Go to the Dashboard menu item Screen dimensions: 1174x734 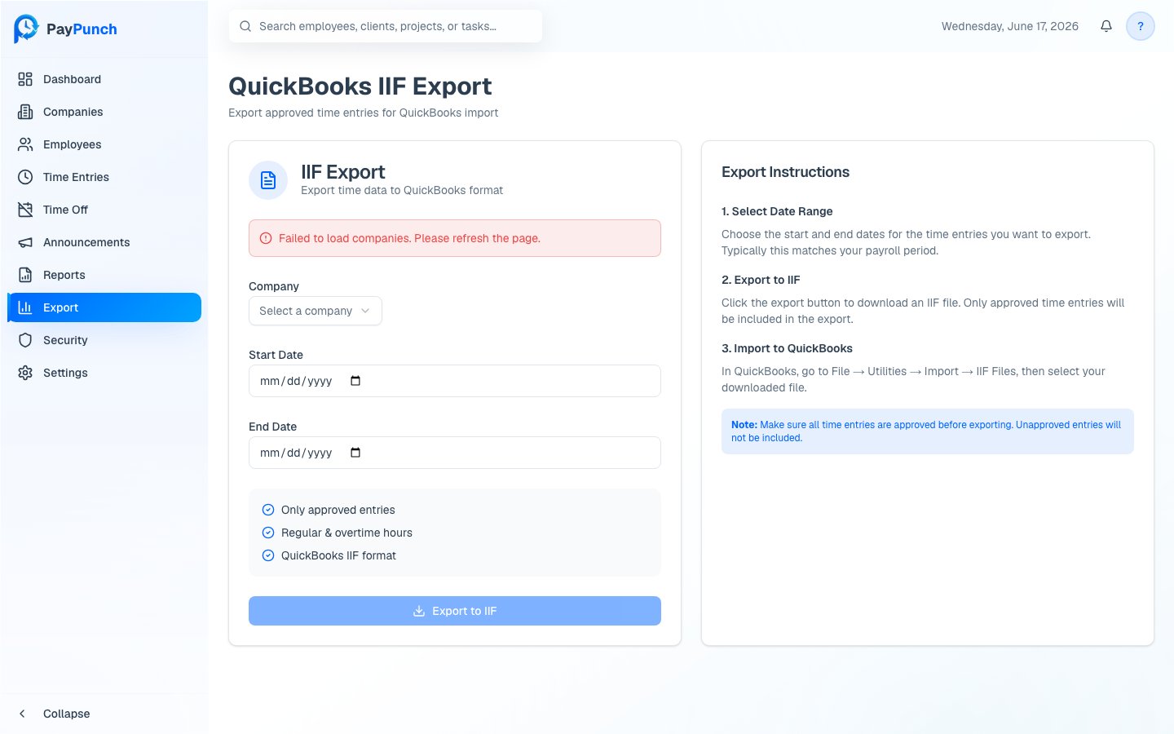104,79
